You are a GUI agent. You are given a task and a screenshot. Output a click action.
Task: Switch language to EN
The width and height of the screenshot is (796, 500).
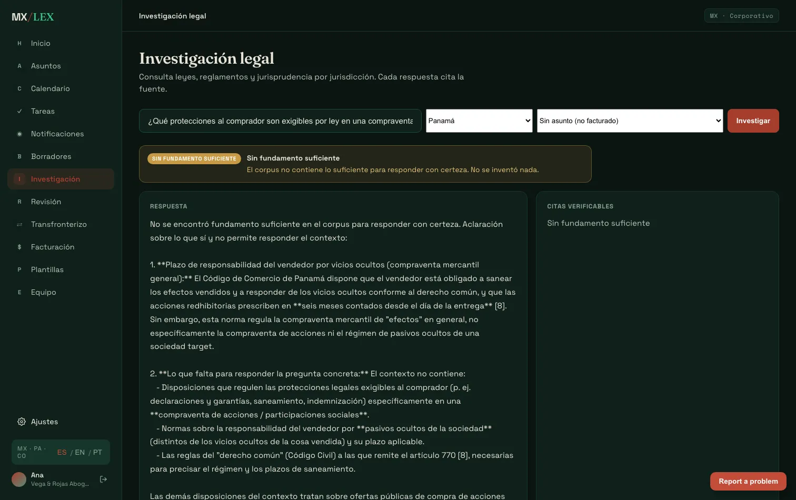point(80,452)
